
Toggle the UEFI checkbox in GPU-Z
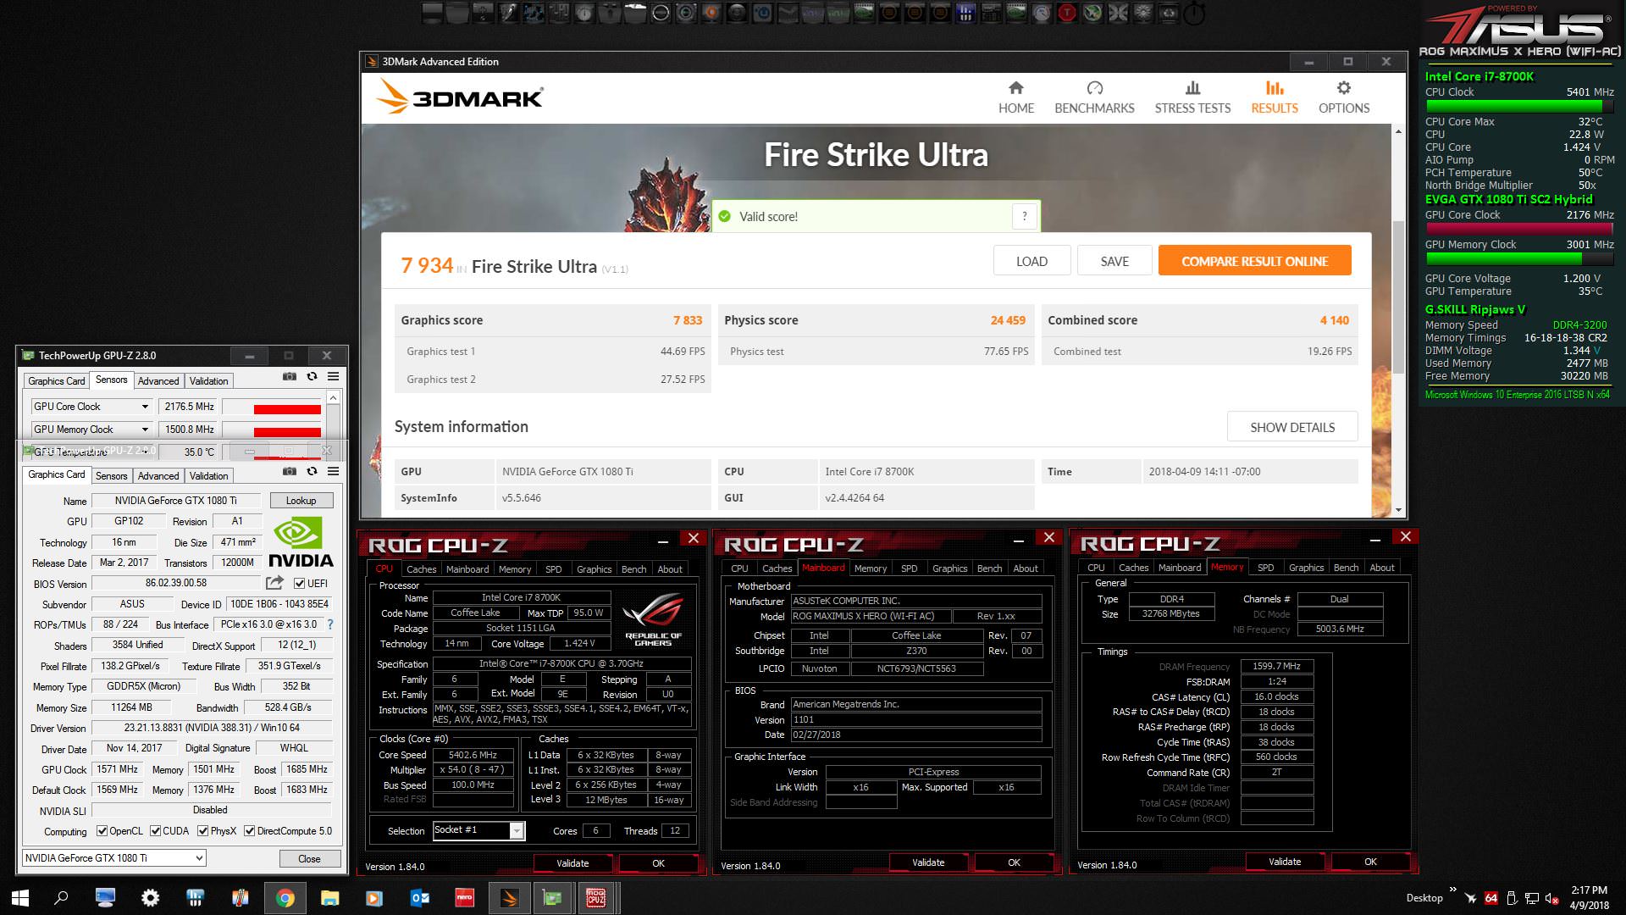pyautogui.click(x=299, y=584)
